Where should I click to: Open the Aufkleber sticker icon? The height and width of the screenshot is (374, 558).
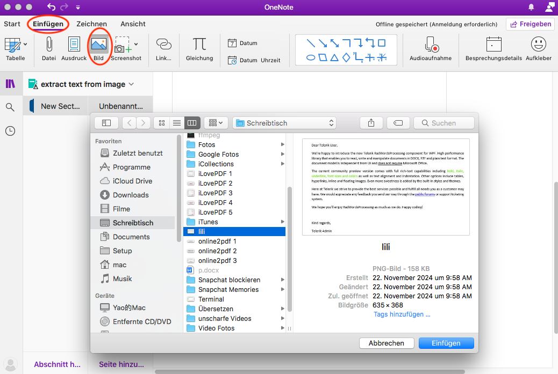[x=539, y=45]
